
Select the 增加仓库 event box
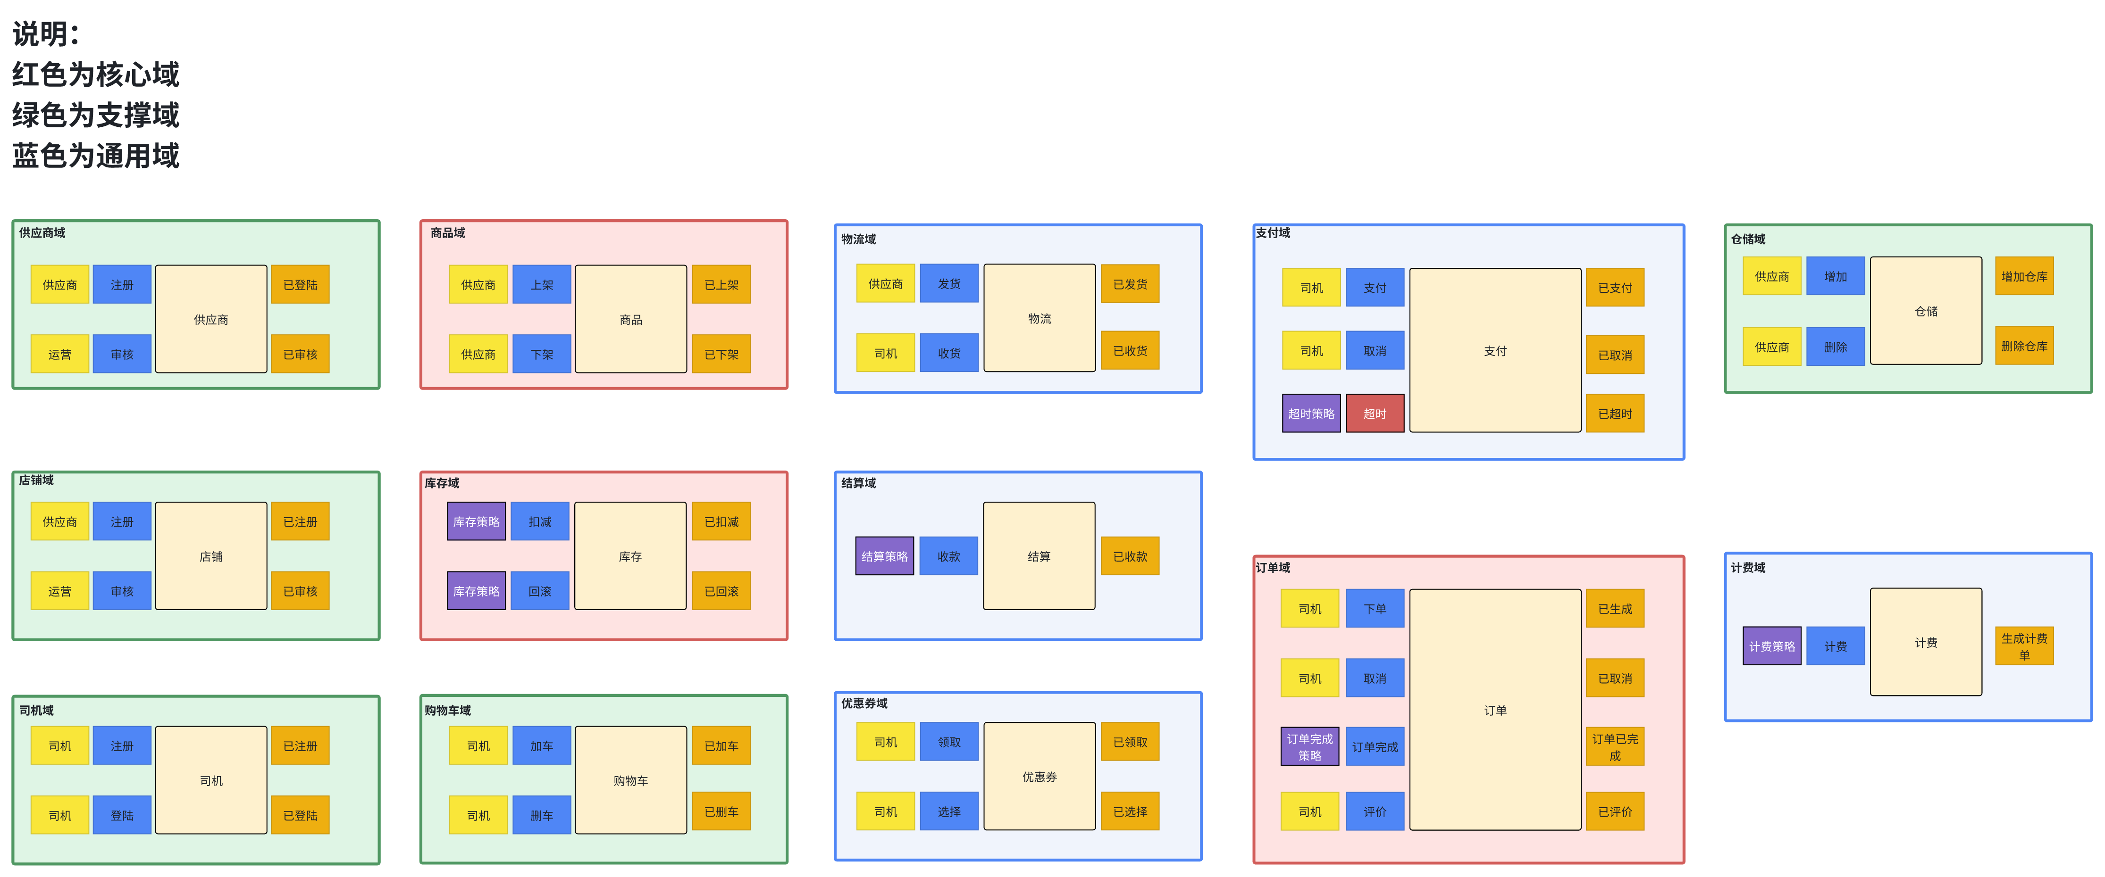2023,276
